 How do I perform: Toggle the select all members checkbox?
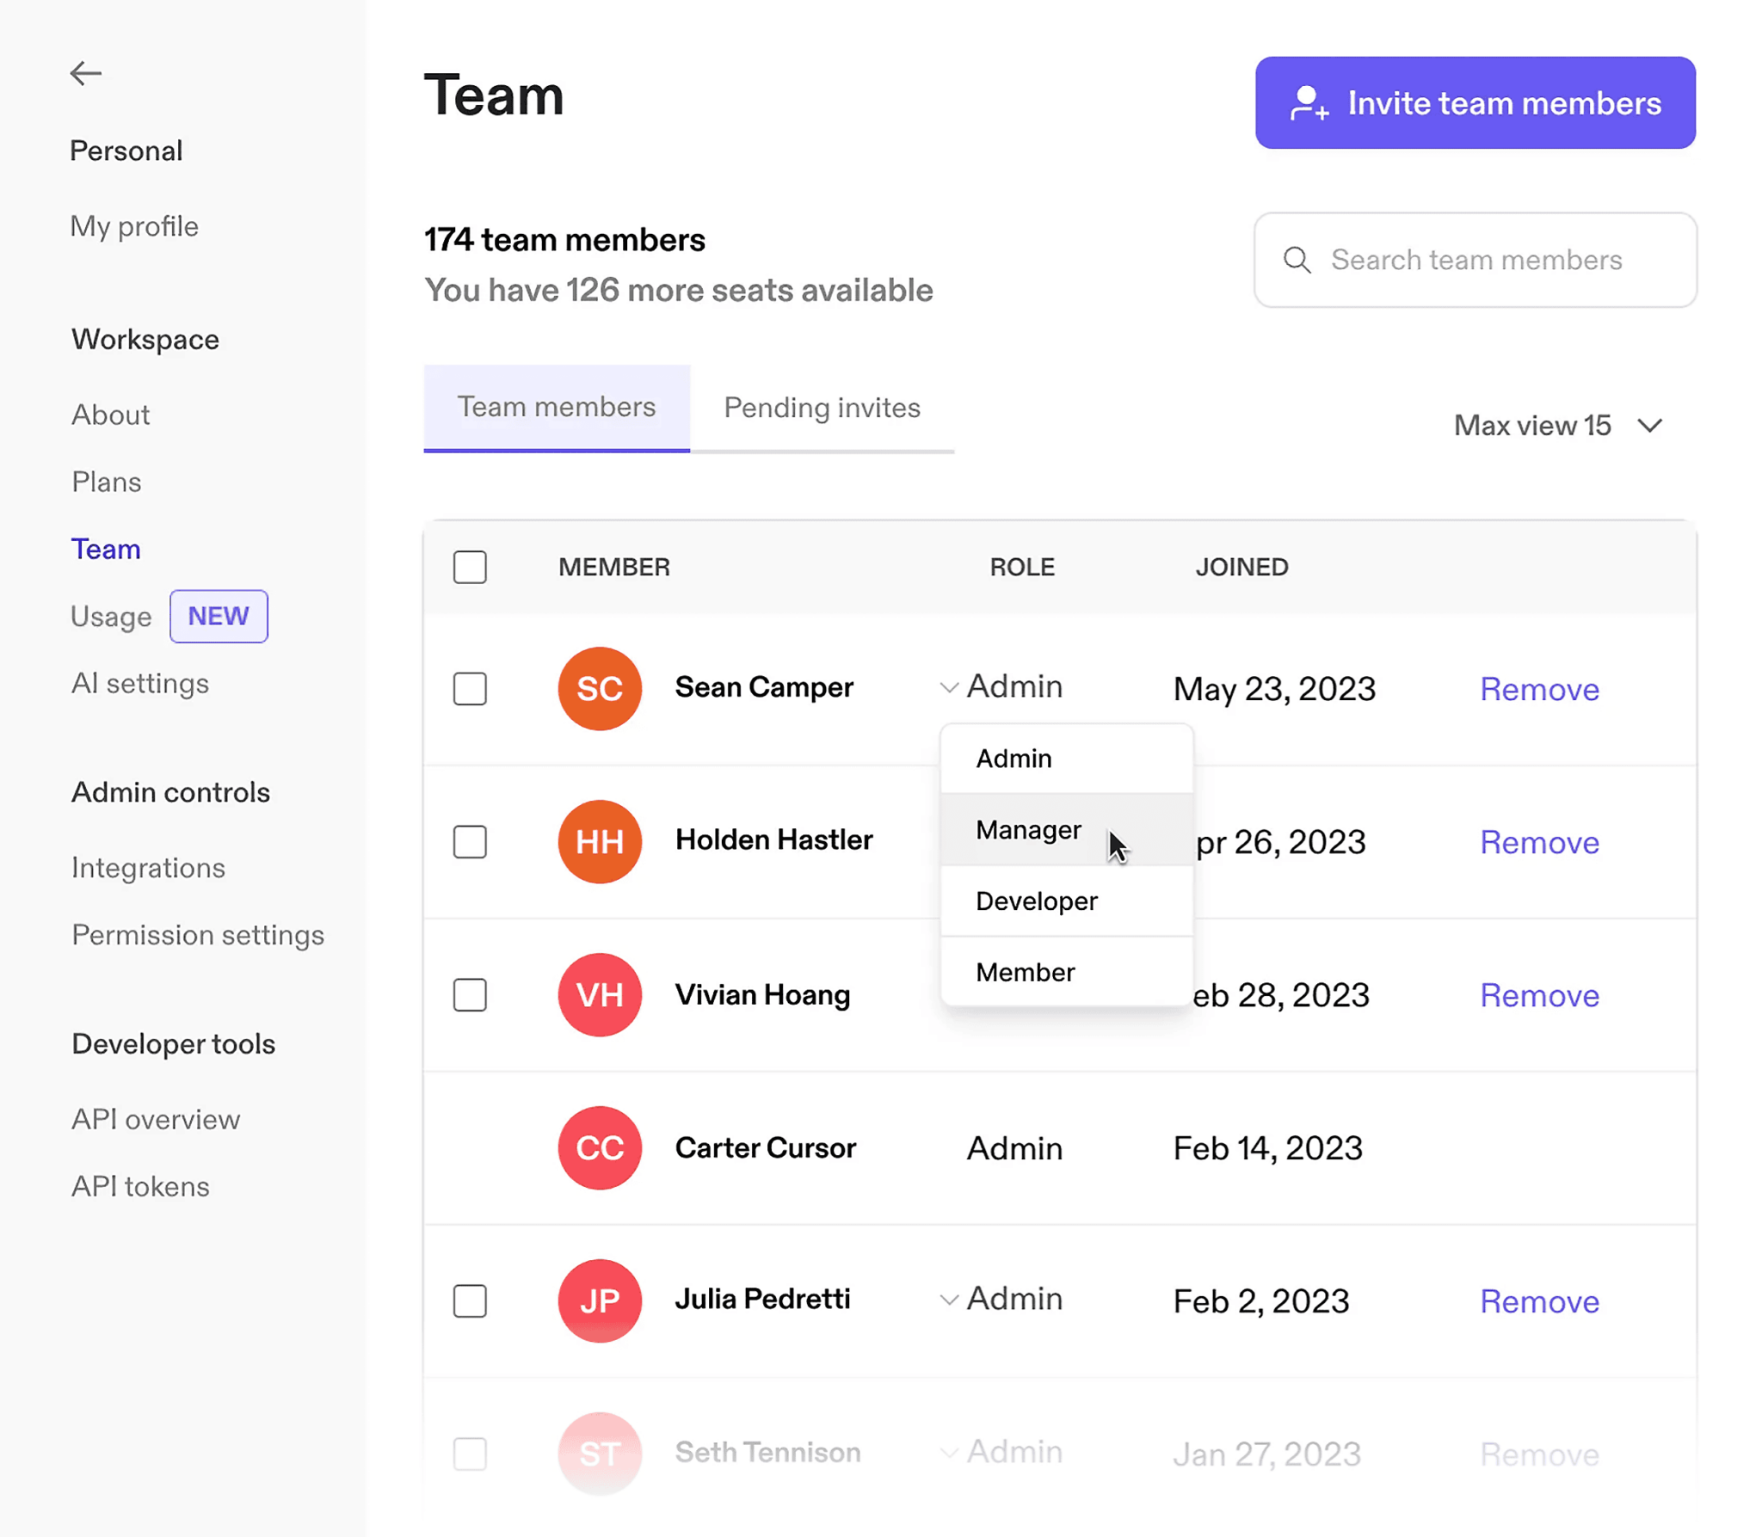click(x=472, y=565)
